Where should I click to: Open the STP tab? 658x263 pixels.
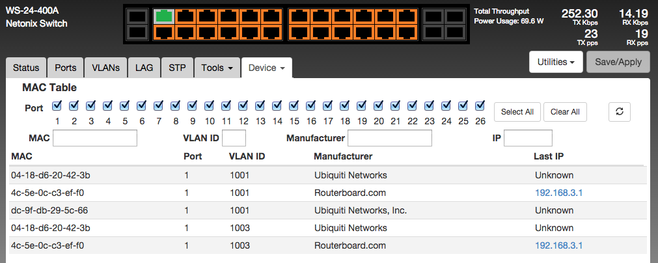[177, 68]
